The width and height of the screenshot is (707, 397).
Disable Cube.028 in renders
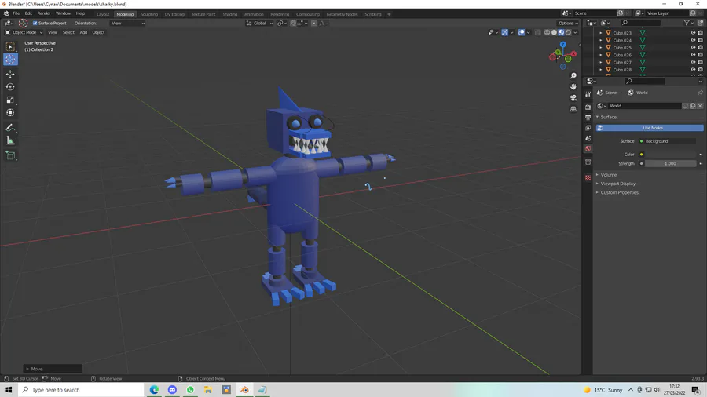700,70
